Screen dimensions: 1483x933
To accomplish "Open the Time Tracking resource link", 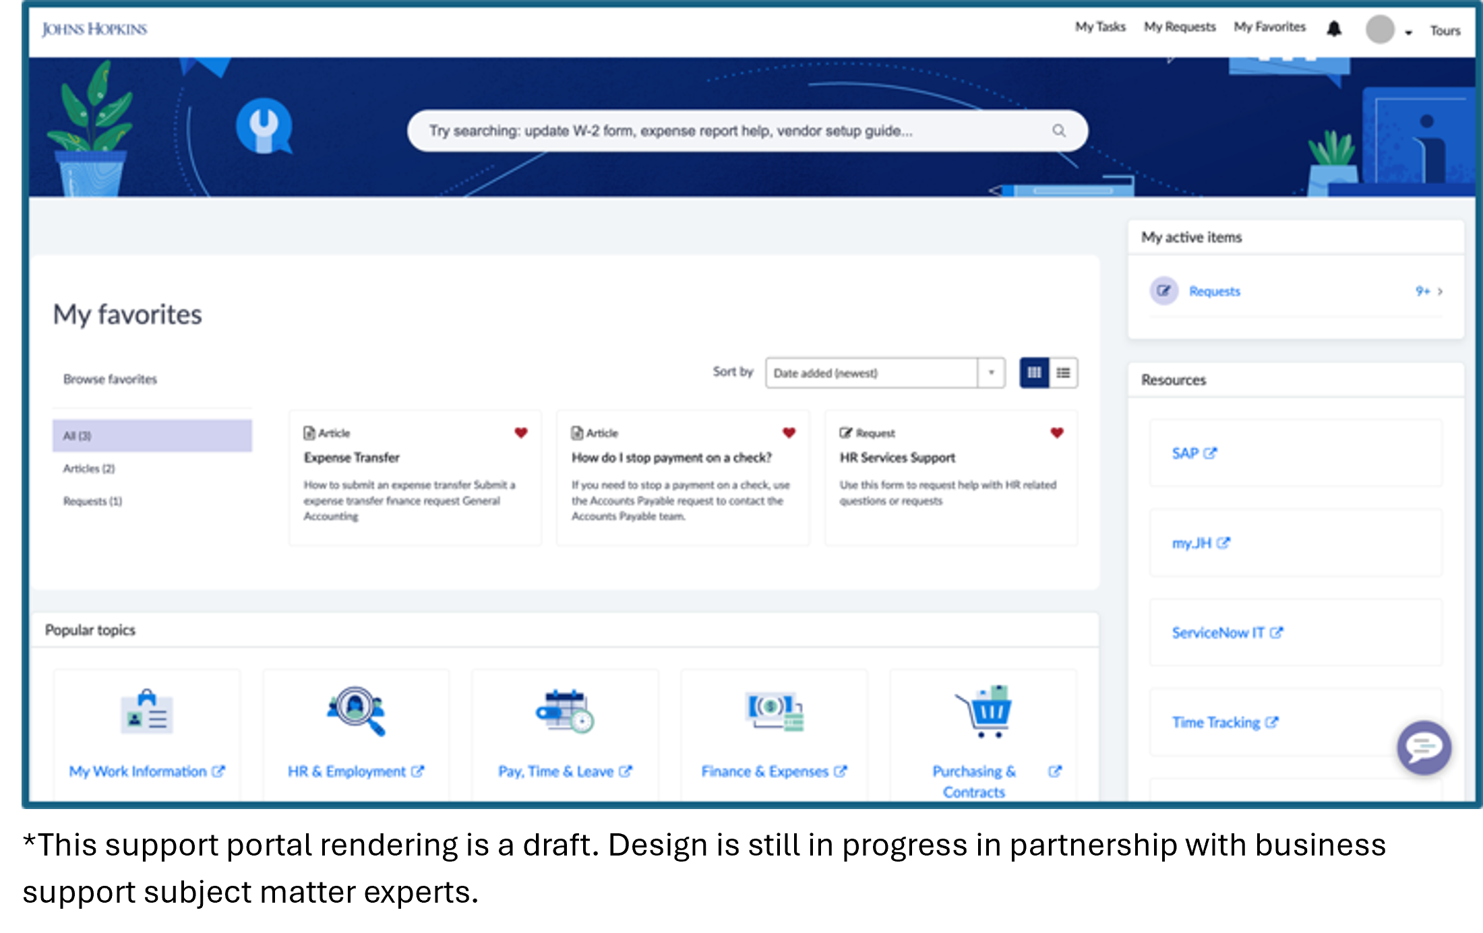I will pyautogui.click(x=1215, y=722).
